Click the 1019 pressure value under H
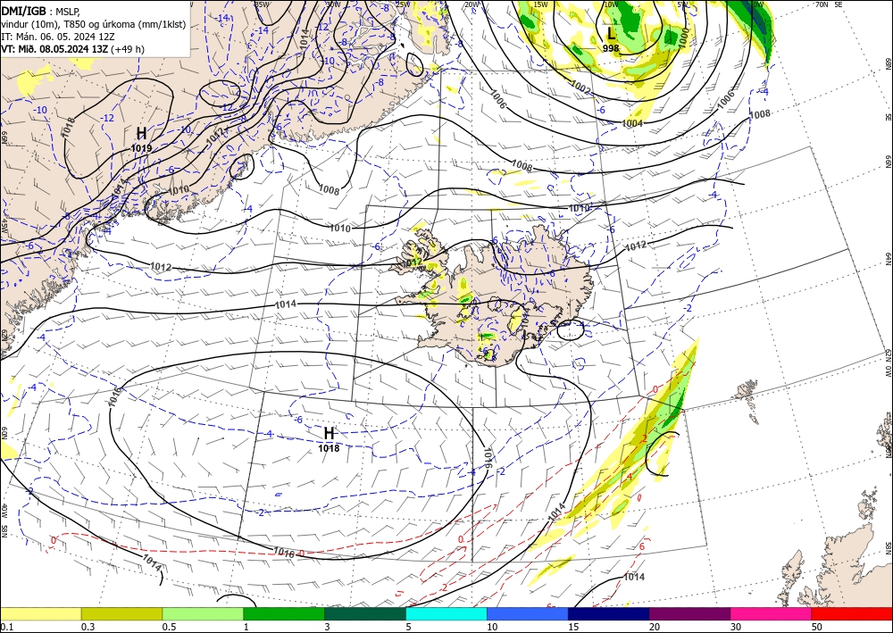Screen dimensions: 893x633 [x=141, y=148]
